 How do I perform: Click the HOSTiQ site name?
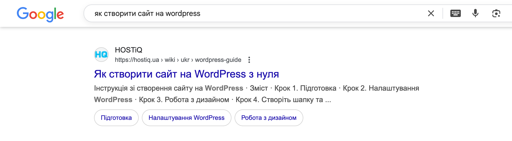[129, 50]
